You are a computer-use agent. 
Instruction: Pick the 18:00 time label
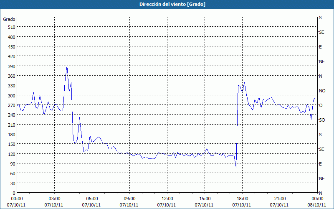243,199
